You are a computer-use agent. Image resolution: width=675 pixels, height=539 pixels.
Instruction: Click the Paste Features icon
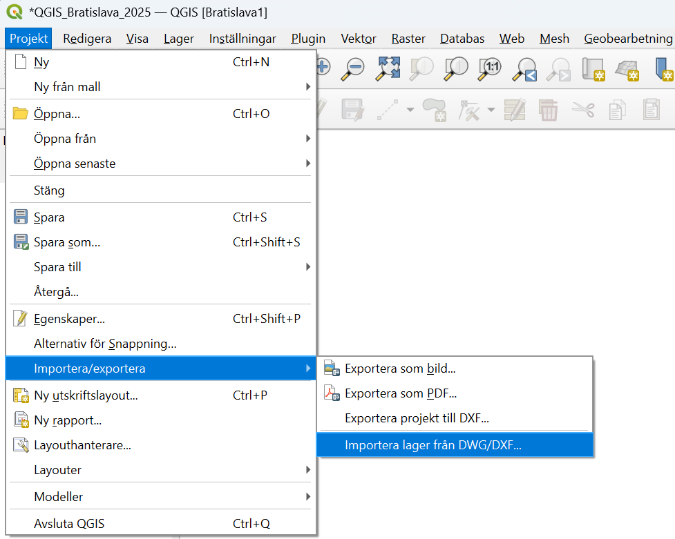(652, 110)
